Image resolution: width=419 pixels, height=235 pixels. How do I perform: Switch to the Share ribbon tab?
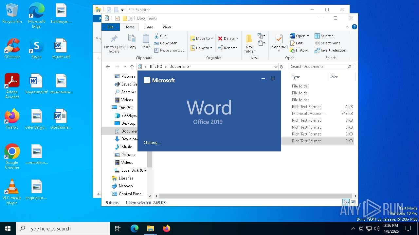point(148,27)
